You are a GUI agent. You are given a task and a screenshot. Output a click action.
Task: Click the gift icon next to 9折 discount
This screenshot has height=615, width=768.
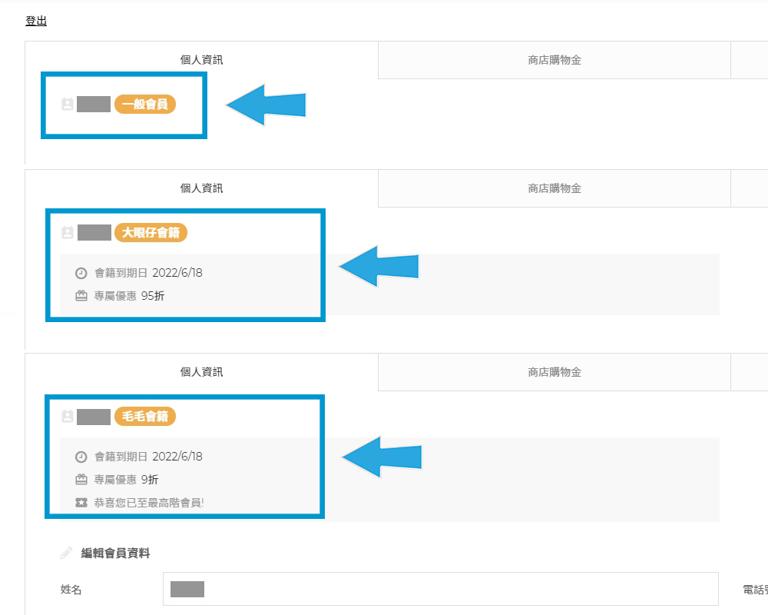(81, 480)
